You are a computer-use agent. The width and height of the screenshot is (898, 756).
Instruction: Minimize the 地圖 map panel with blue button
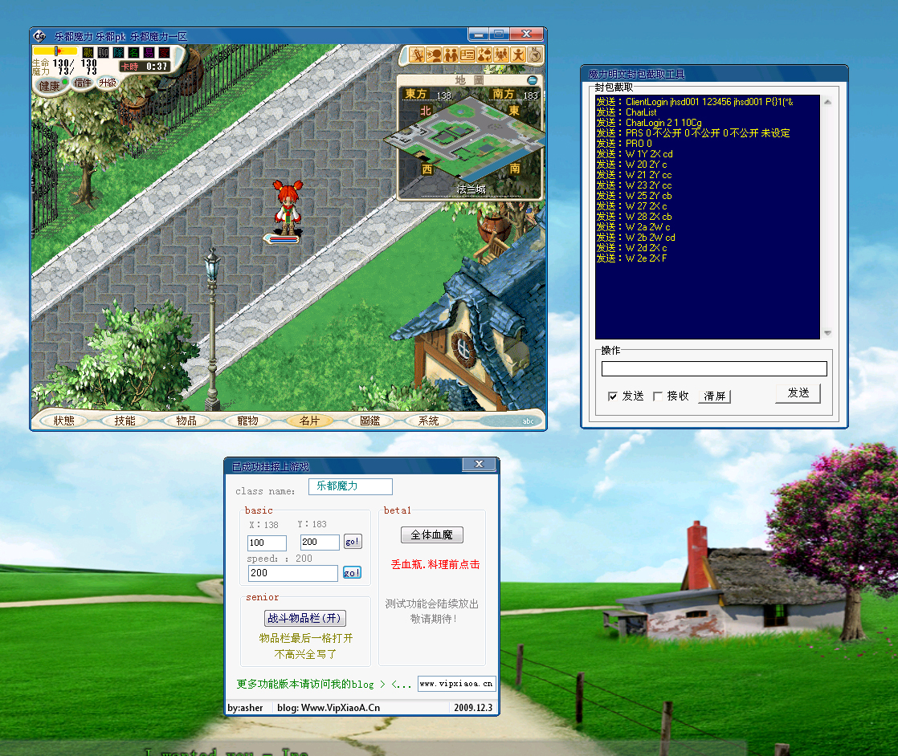click(532, 80)
